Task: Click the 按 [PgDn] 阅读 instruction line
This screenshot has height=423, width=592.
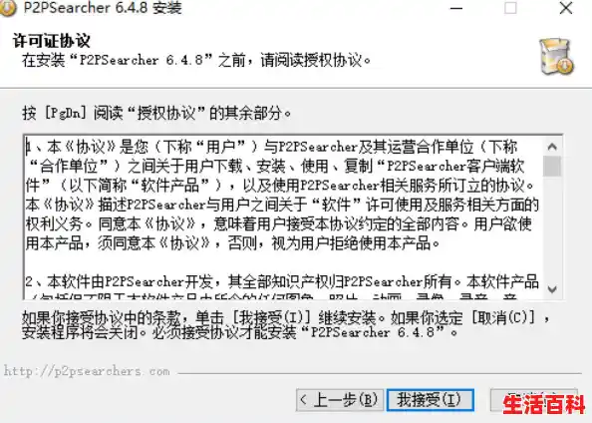Action: (x=156, y=113)
